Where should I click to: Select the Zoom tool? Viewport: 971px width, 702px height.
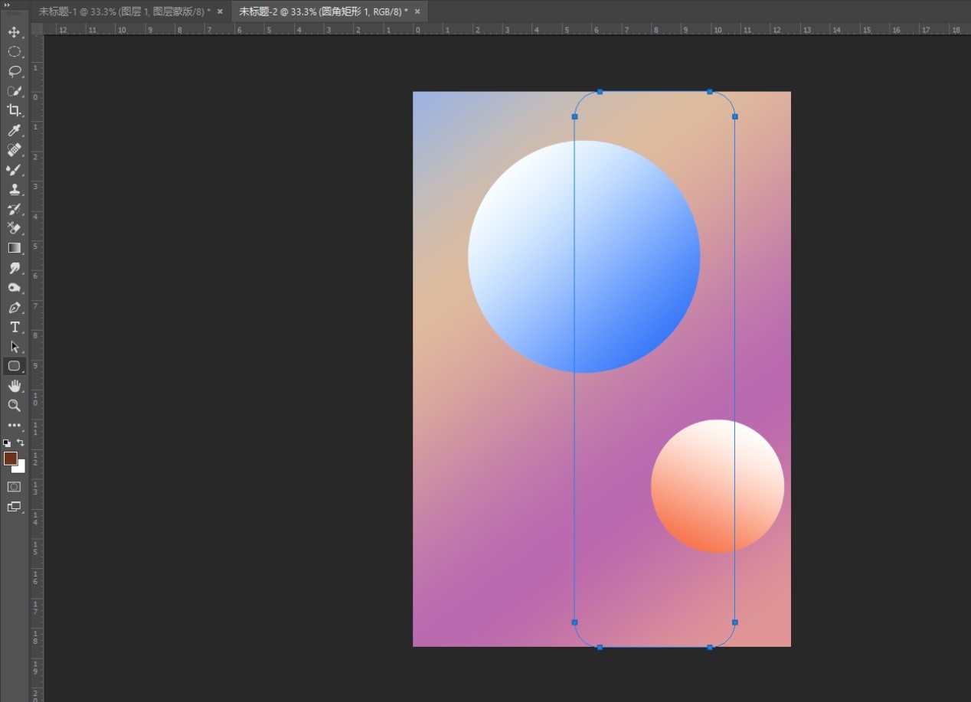coord(14,406)
